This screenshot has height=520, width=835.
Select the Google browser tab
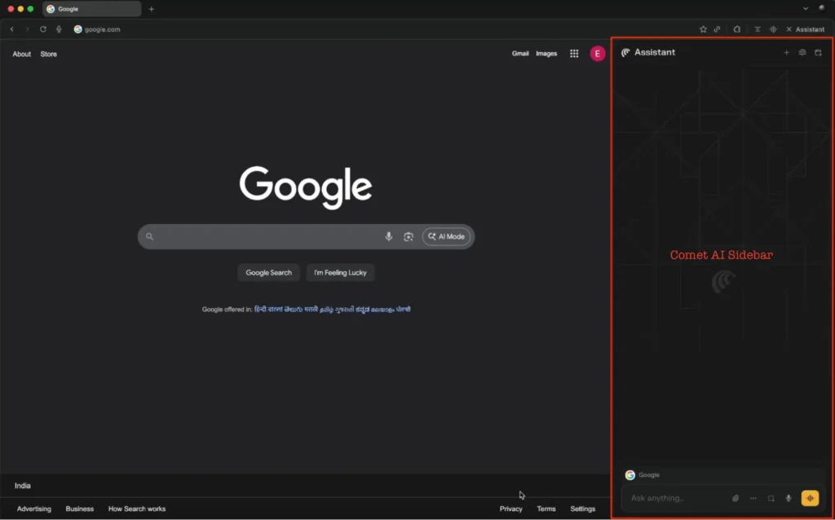[90, 9]
